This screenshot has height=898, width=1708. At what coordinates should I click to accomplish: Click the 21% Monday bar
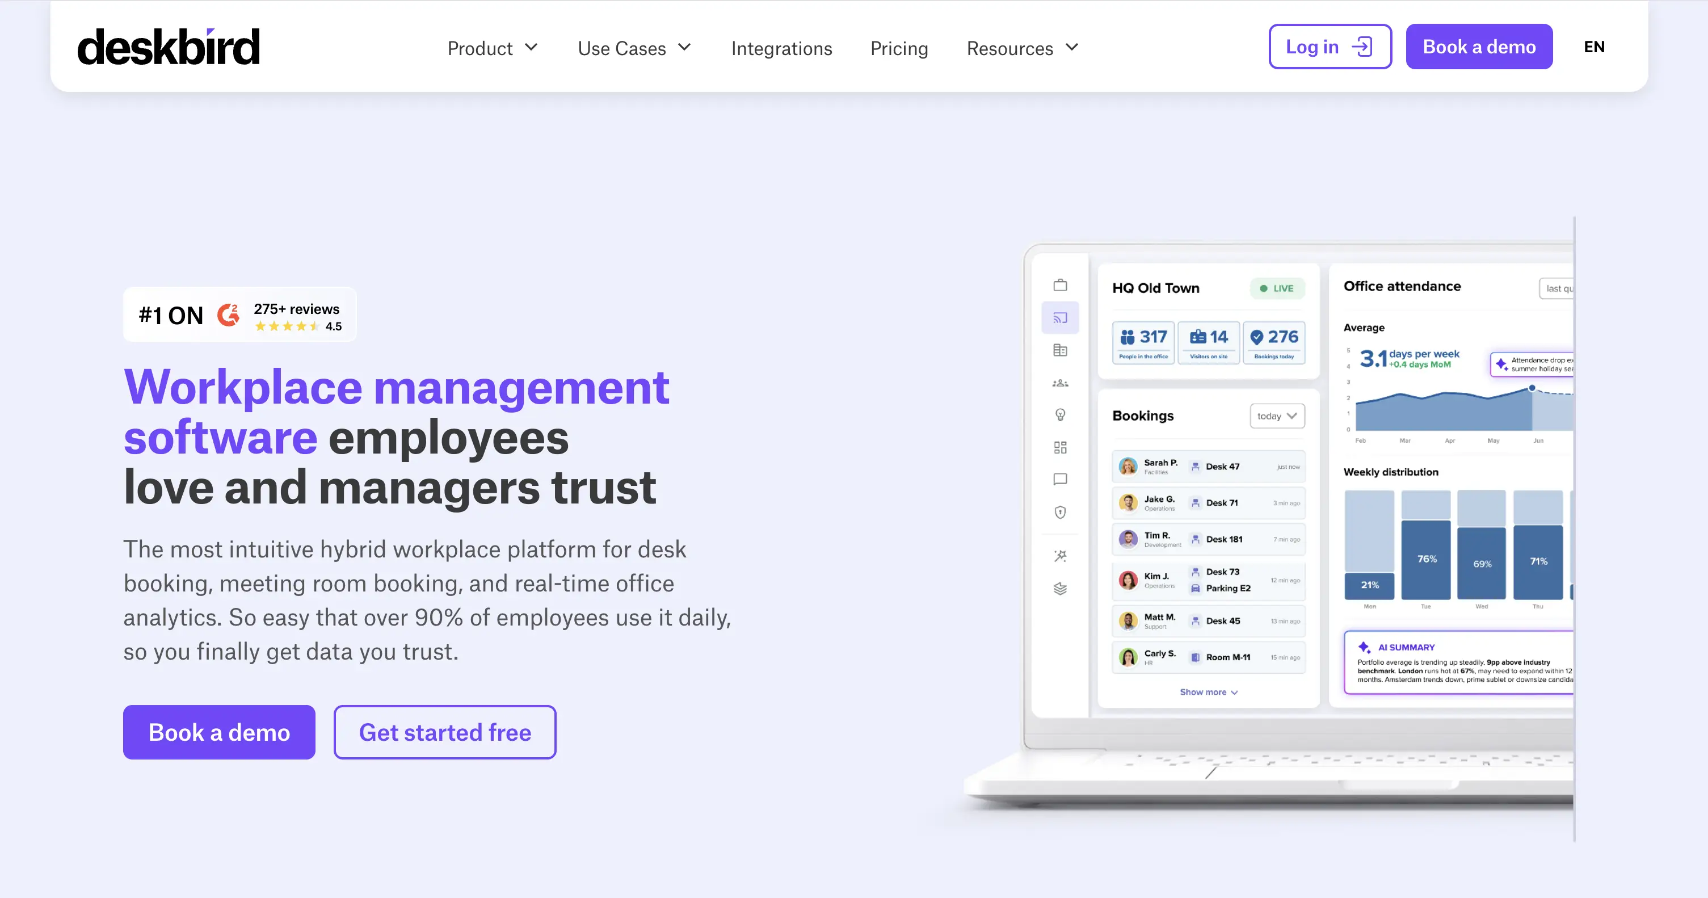tap(1369, 586)
